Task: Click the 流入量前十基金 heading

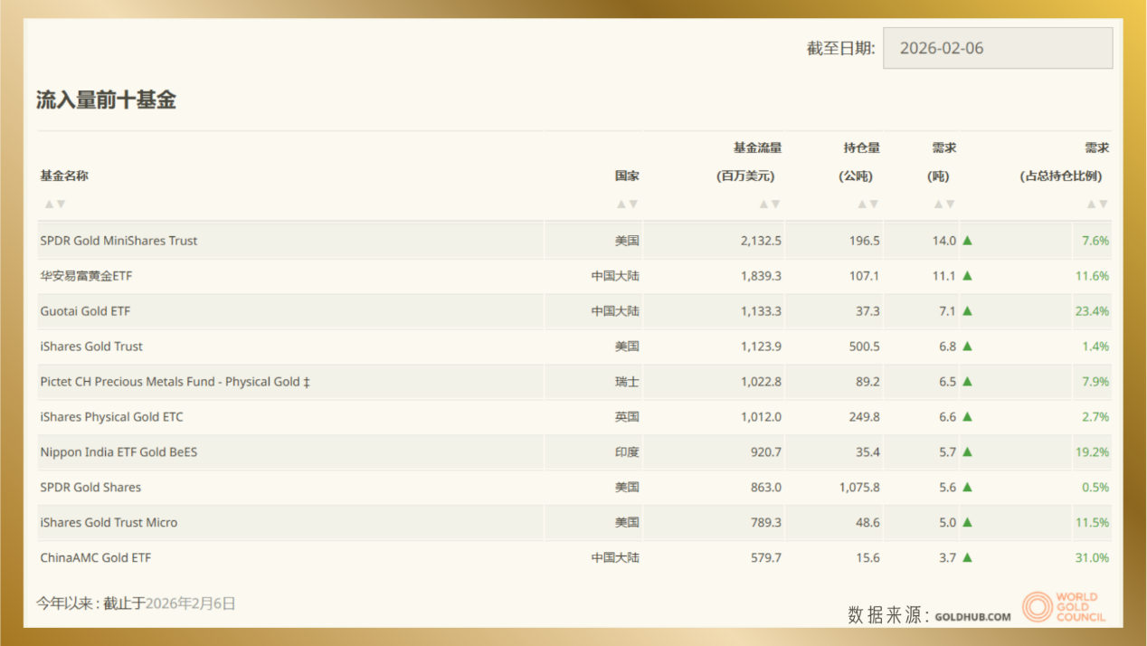Action: pos(106,100)
